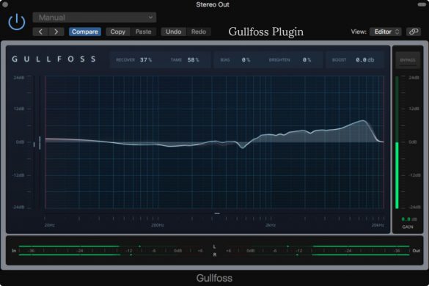
Task: Click the 20kHz frequency label
Action: 378,225
